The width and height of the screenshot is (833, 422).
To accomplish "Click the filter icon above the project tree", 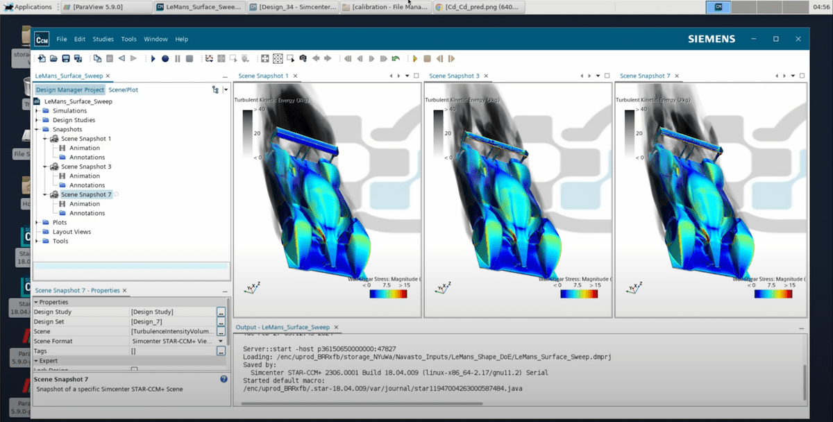I will [216, 89].
